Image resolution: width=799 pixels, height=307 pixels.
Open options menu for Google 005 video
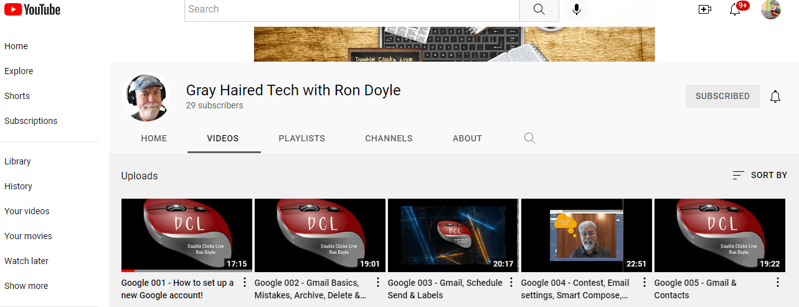pyautogui.click(x=778, y=283)
